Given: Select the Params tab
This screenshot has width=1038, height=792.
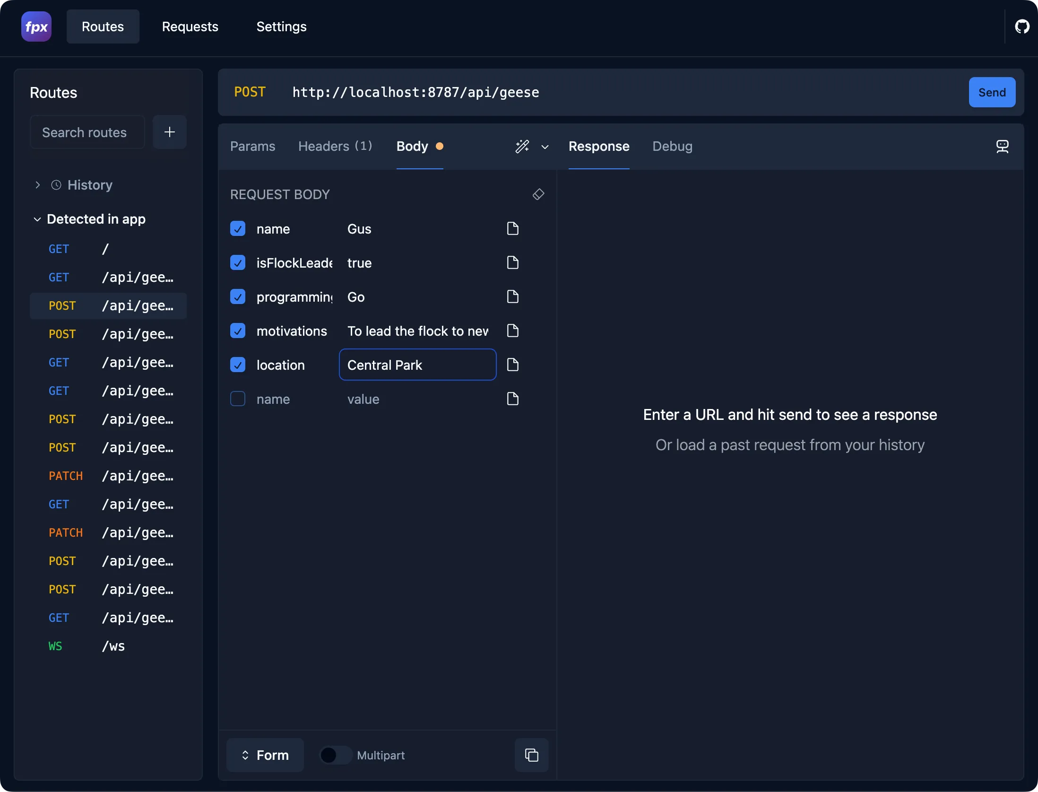Looking at the screenshot, I should click(252, 146).
